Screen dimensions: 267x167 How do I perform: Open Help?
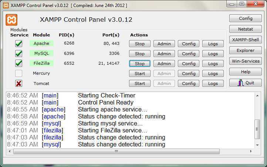pyautogui.click(x=246, y=72)
